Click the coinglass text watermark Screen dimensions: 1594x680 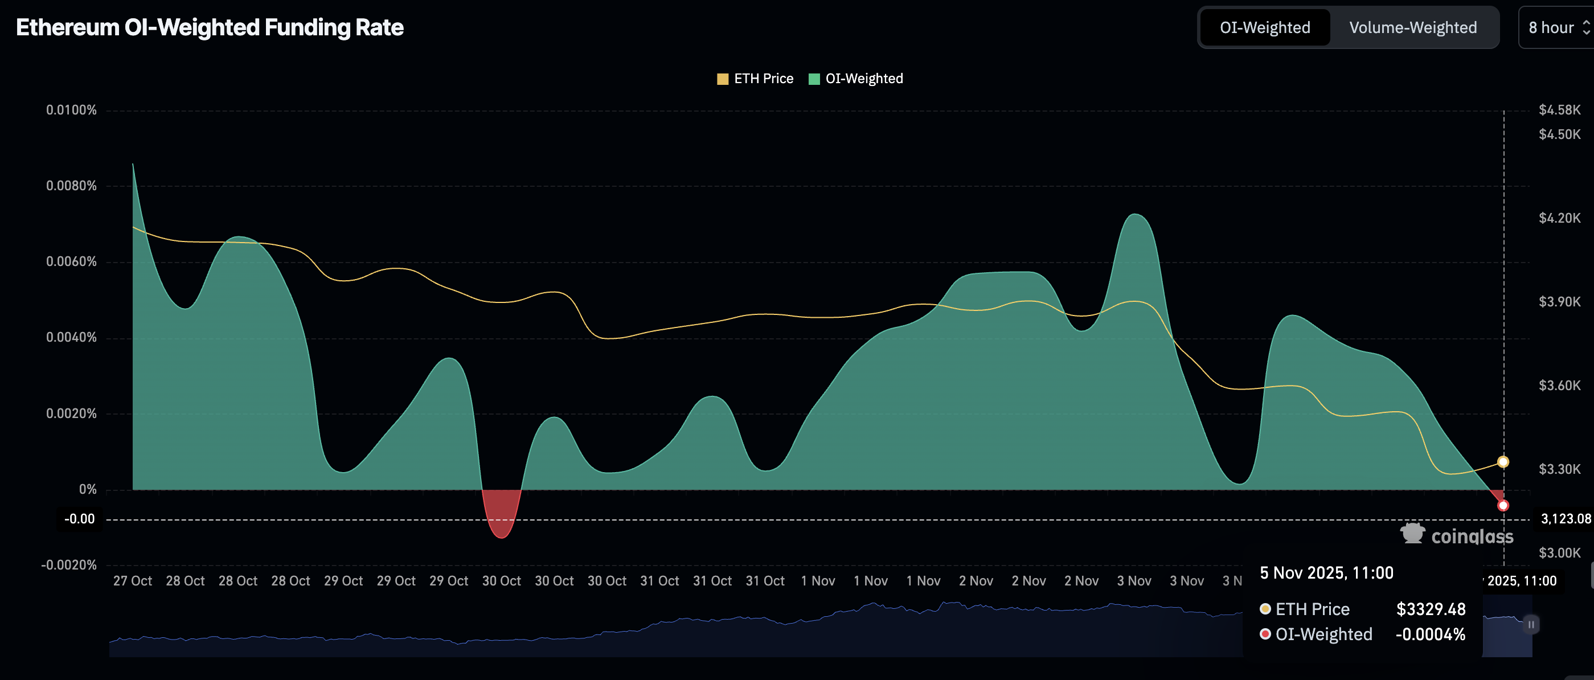(x=1472, y=536)
